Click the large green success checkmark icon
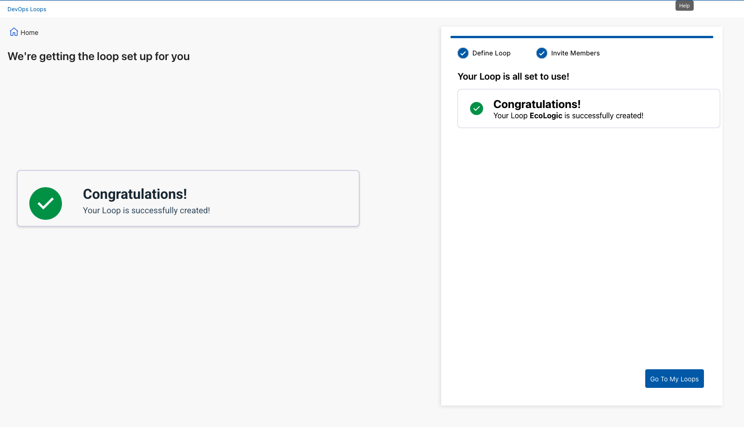This screenshot has height=427, width=744. [x=46, y=203]
